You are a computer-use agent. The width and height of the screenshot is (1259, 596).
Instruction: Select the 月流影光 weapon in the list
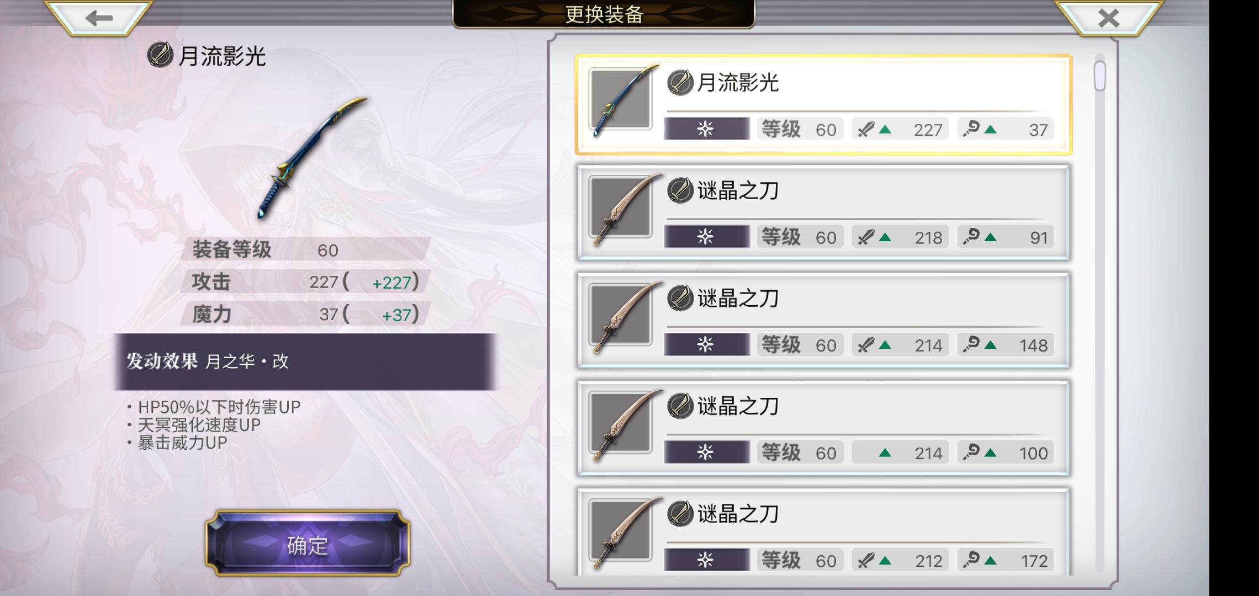click(823, 105)
